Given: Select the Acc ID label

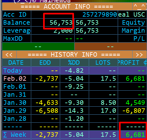Looking at the screenshot, I should [x=15, y=14].
